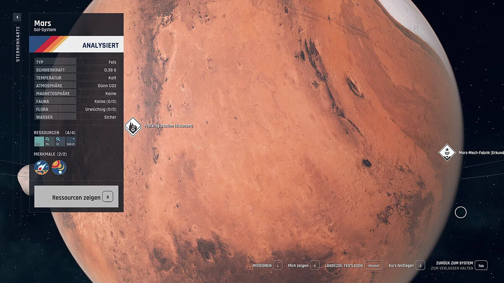Click the ATMOSPHÄRE row Dünn CO2
This screenshot has height=283, width=504.
coord(76,86)
